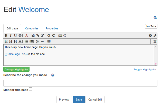Image resolution: width=161 pixels, height=110 pixels.
Task: Insert an external link
Action: point(42,36)
